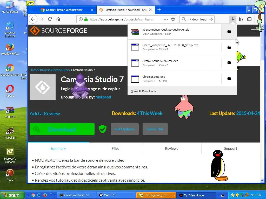Show the sidebar via toolbar icon
Image resolution: width=266 pixels, height=199 pixels.
pos(249,19)
